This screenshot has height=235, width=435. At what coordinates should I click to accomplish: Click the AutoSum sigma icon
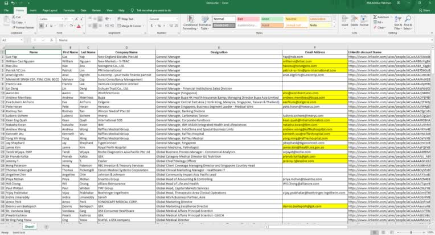pyautogui.click(x=375, y=17)
